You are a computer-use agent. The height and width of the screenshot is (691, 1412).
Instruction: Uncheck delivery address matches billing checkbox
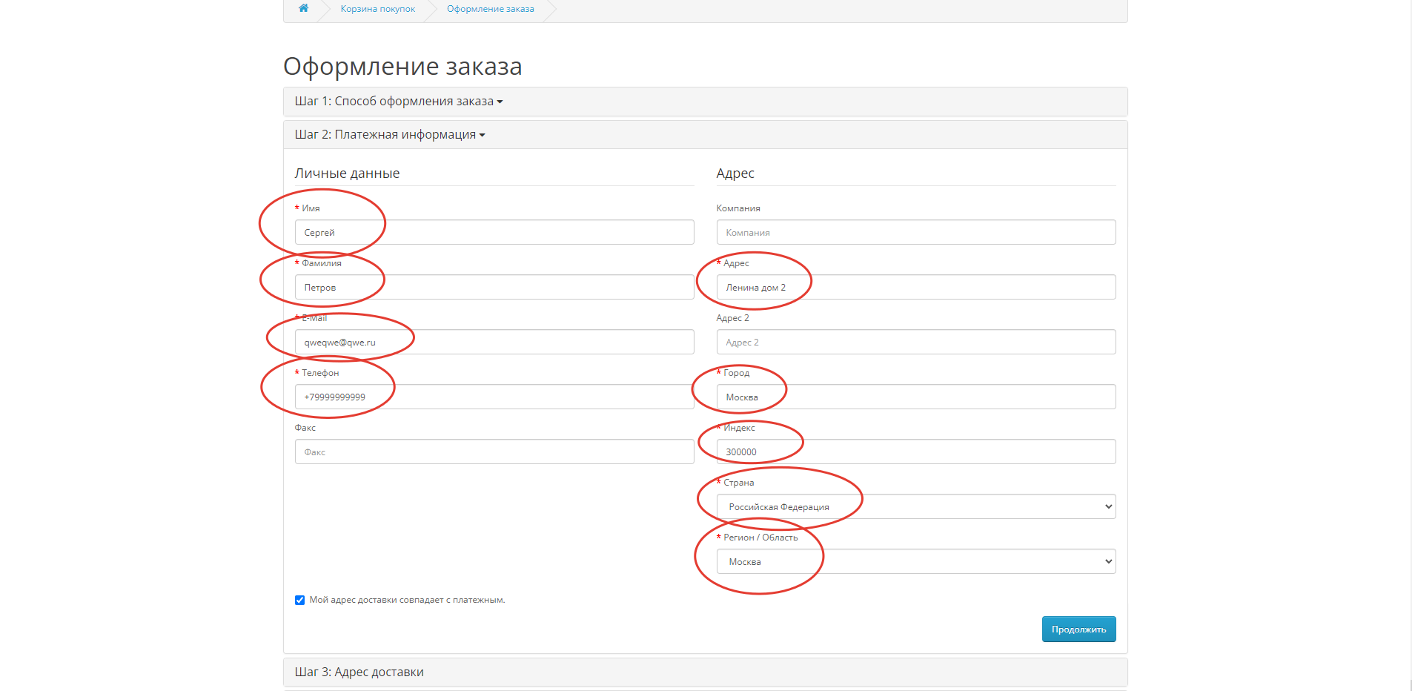300,601
